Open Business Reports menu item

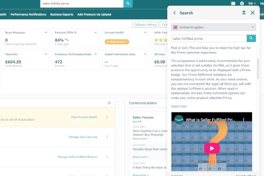pyautogui.click(x=62, y=14)
